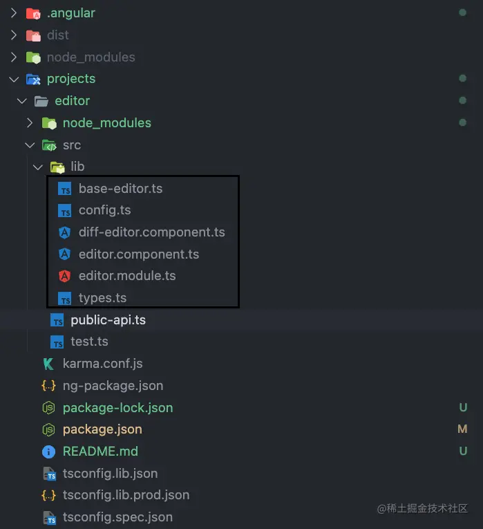This screenshot has width=483, height=529.
Task: Open tsconfig.spec.json file
Action: coord(117,517)
